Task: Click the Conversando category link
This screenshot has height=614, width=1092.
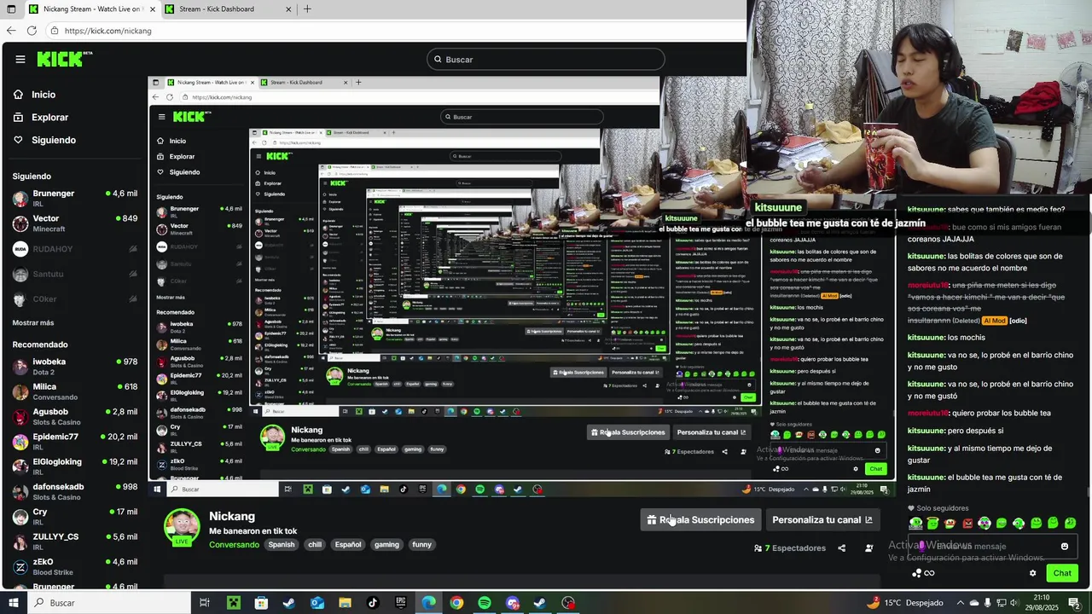Action: tap(234, 545)
